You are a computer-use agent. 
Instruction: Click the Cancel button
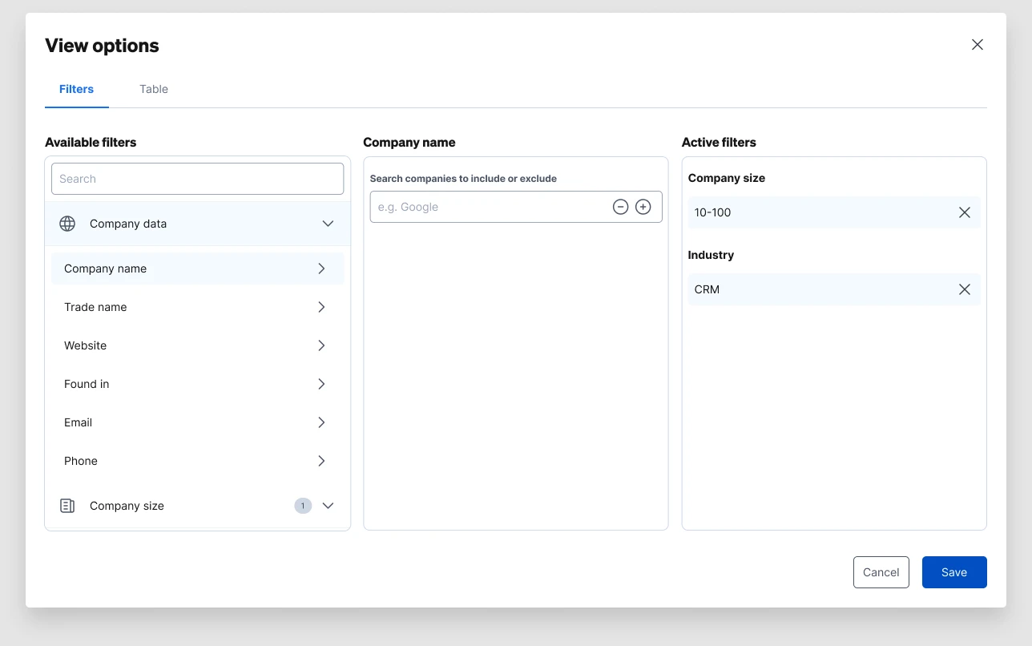point(881,572)
